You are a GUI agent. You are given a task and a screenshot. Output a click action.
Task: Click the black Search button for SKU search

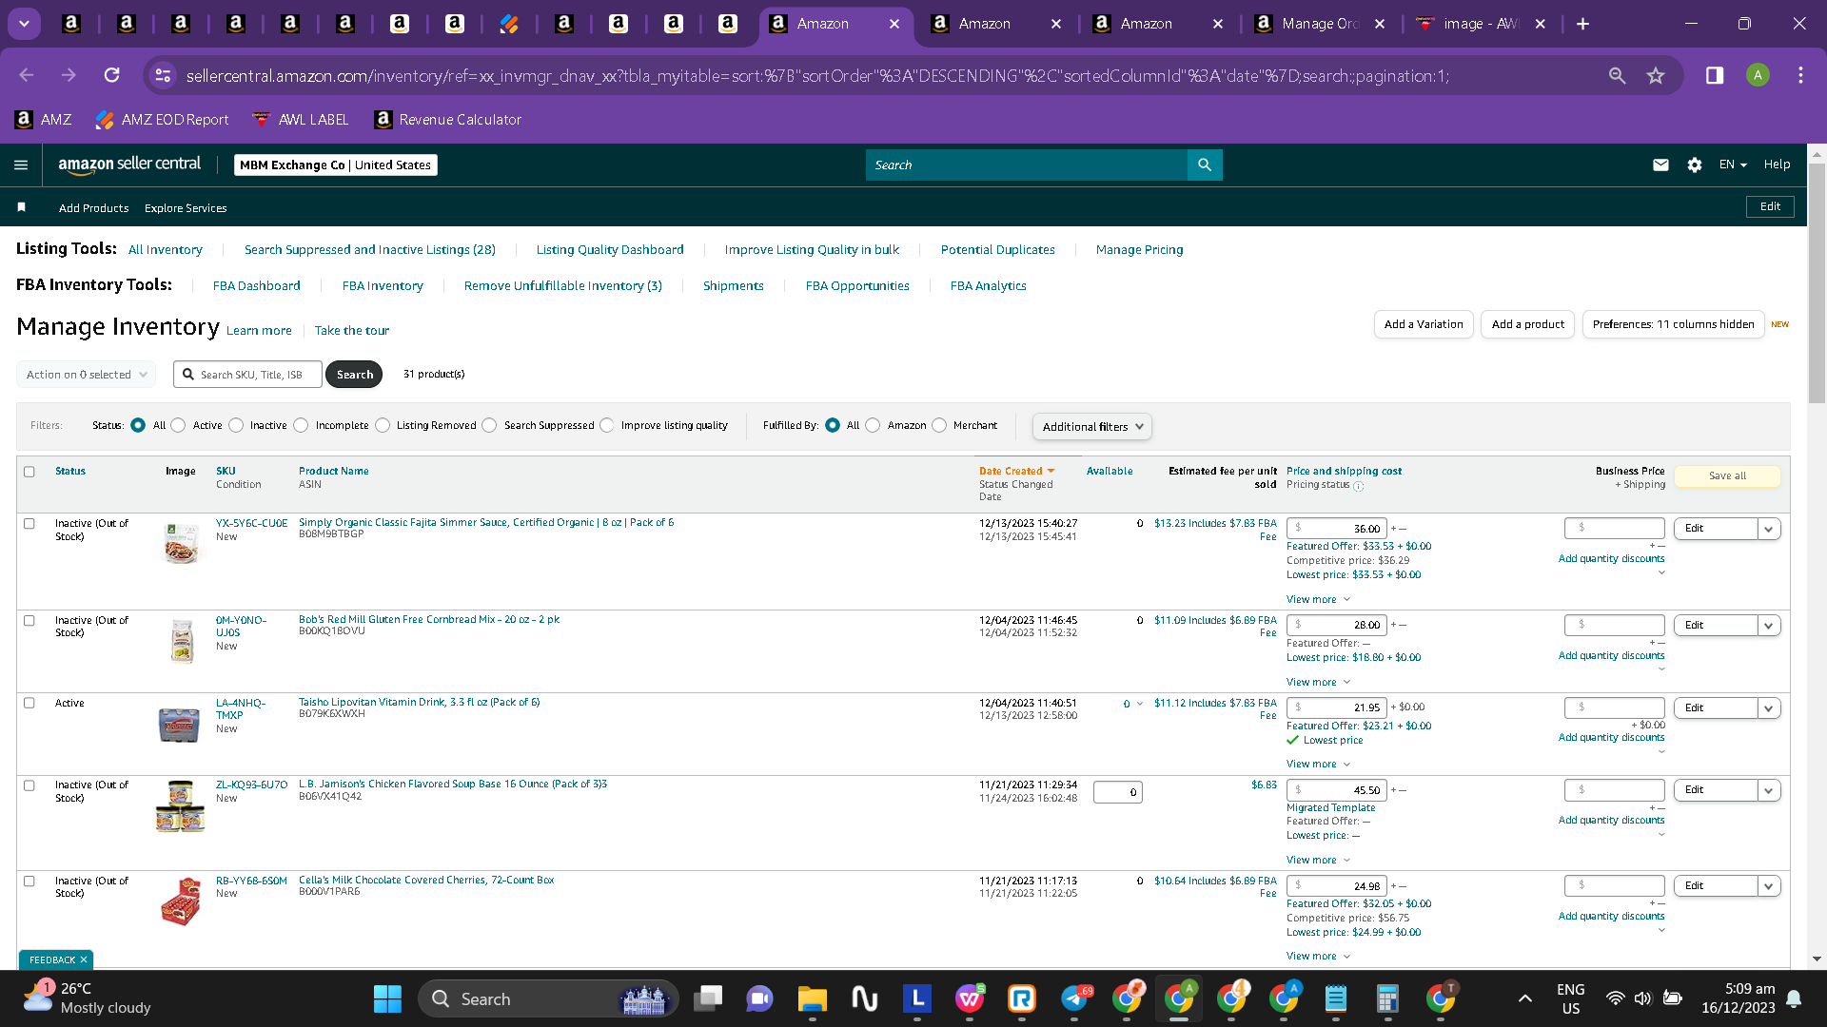[x=354, y=375]
